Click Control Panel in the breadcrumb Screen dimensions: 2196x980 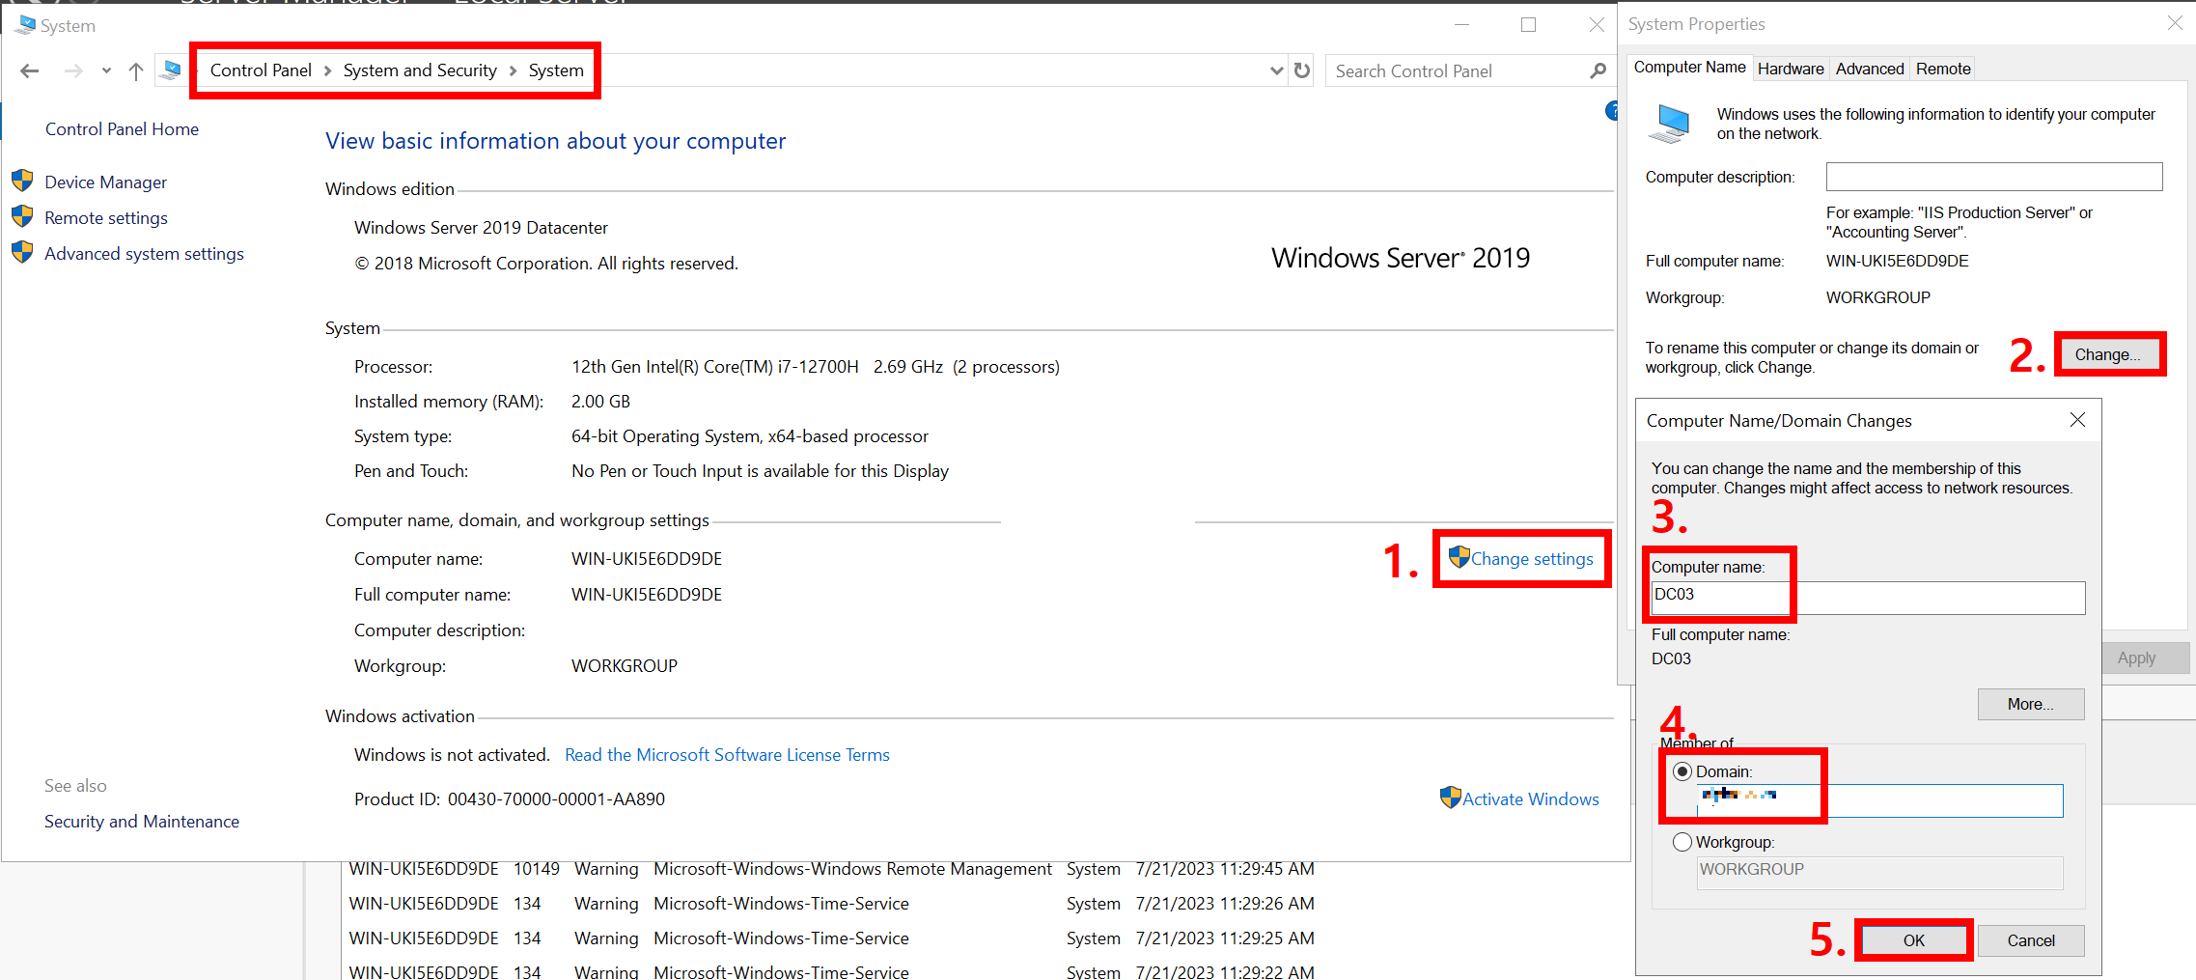click(261, 70)
